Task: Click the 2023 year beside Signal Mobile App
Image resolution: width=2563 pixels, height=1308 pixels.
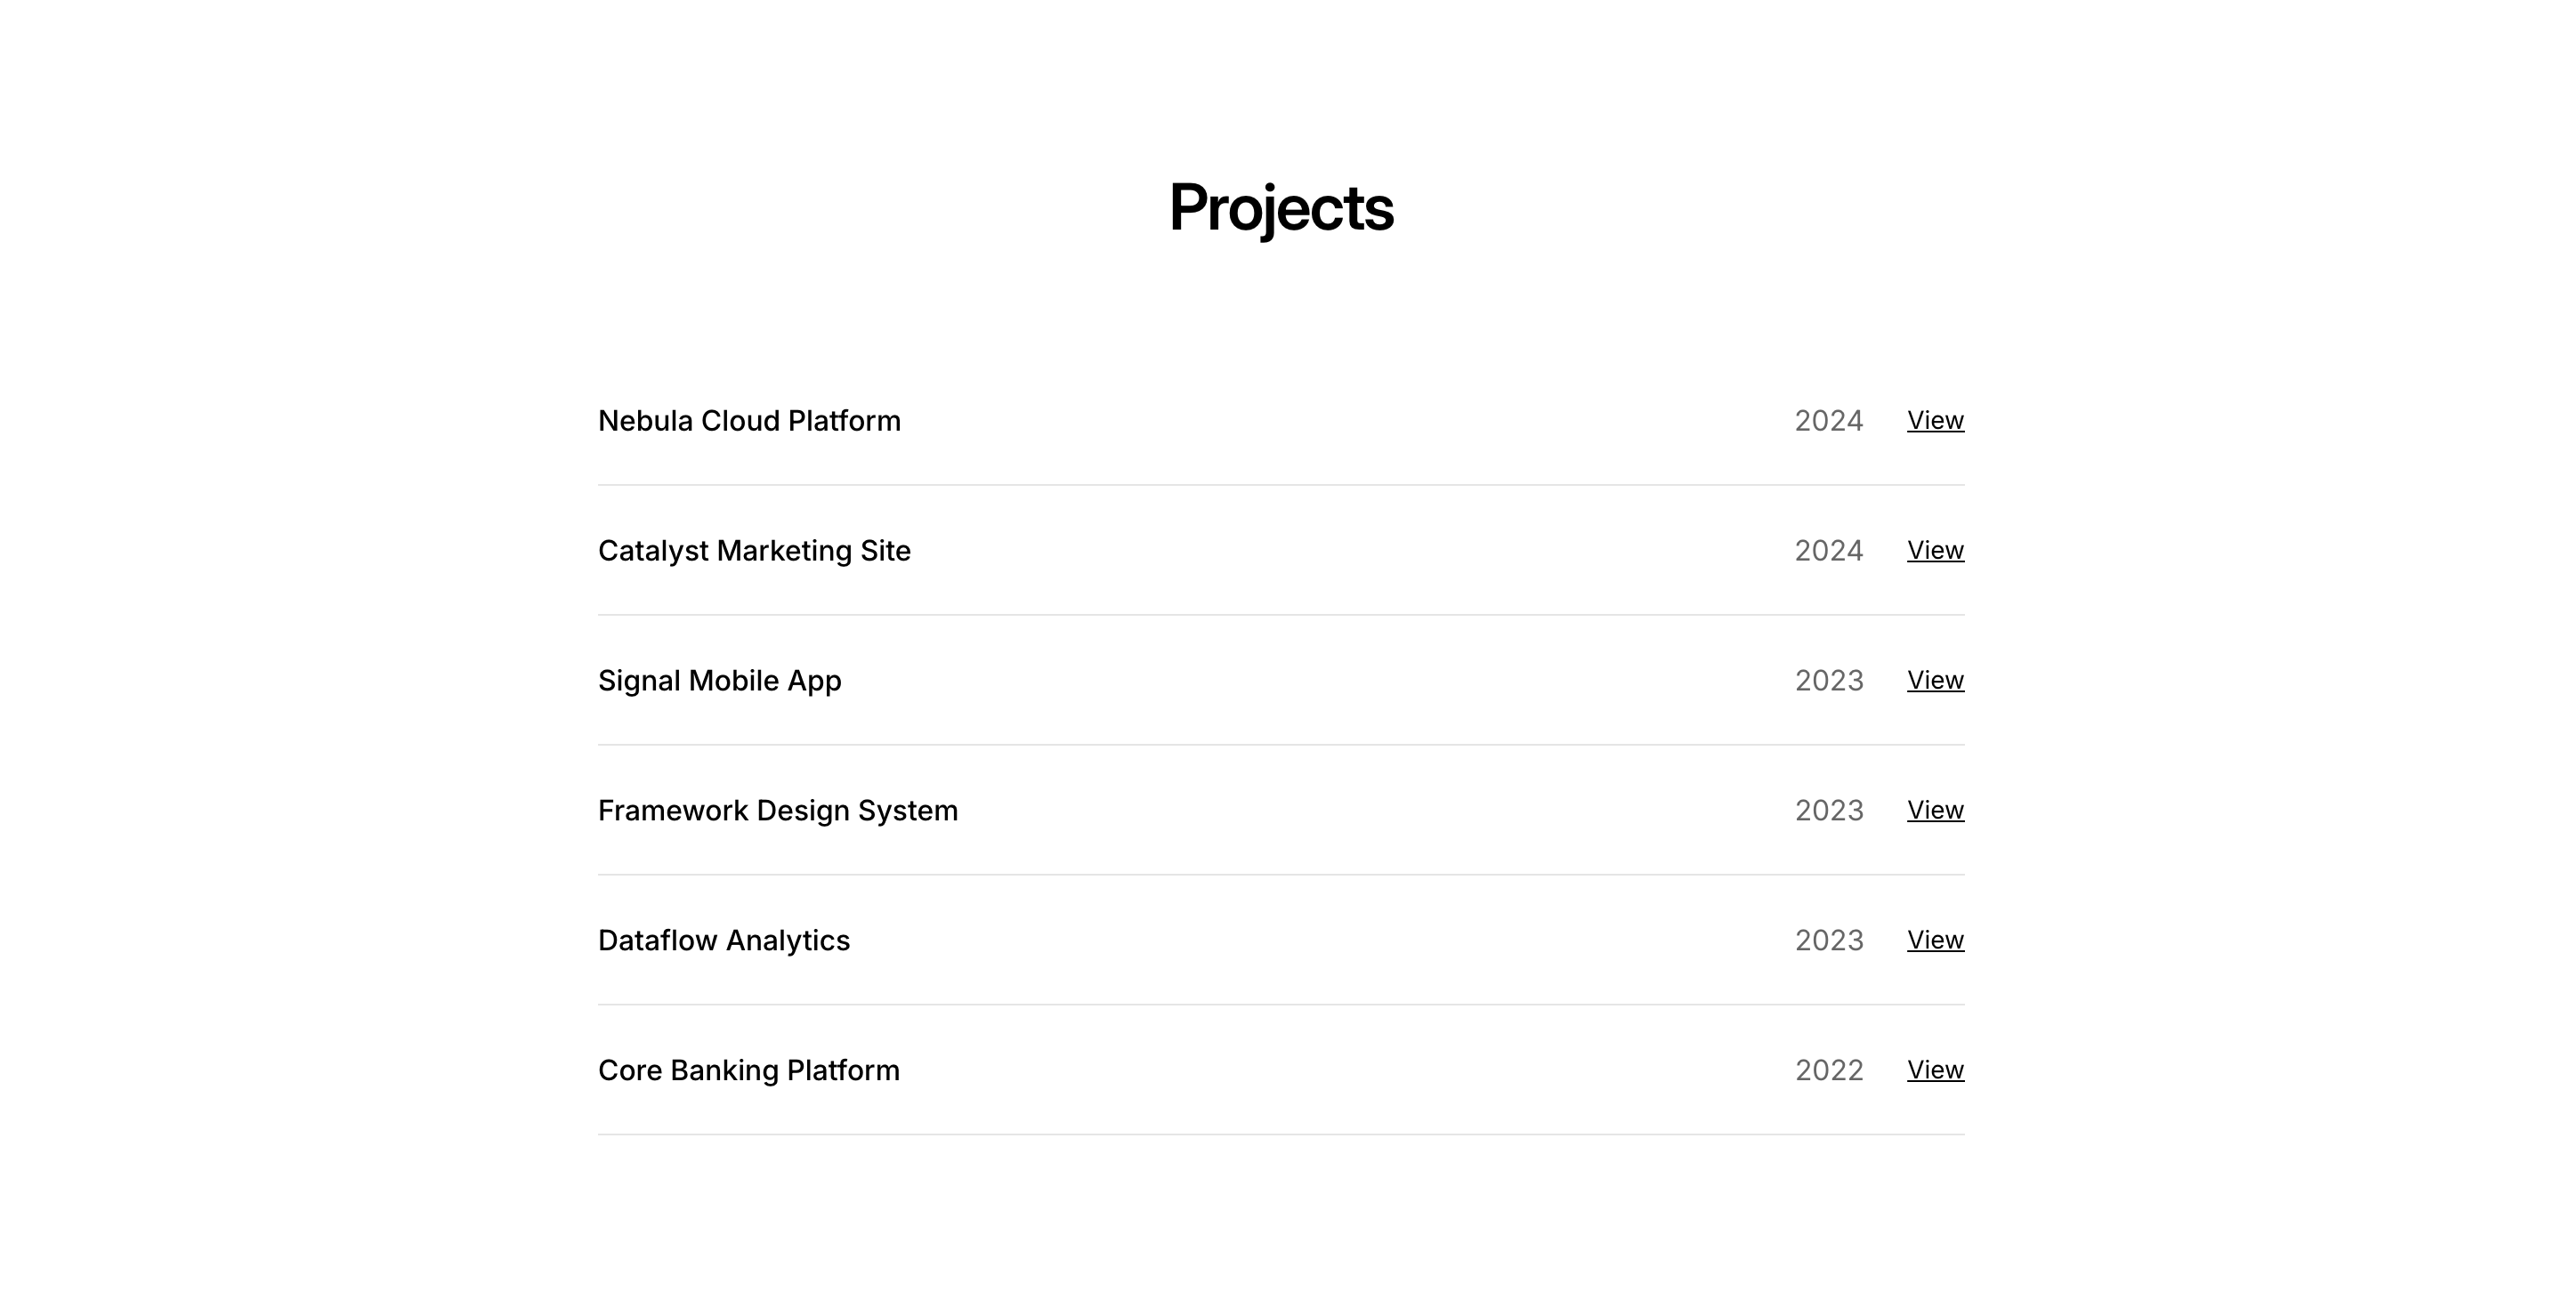Action: tap(1828, 681)
